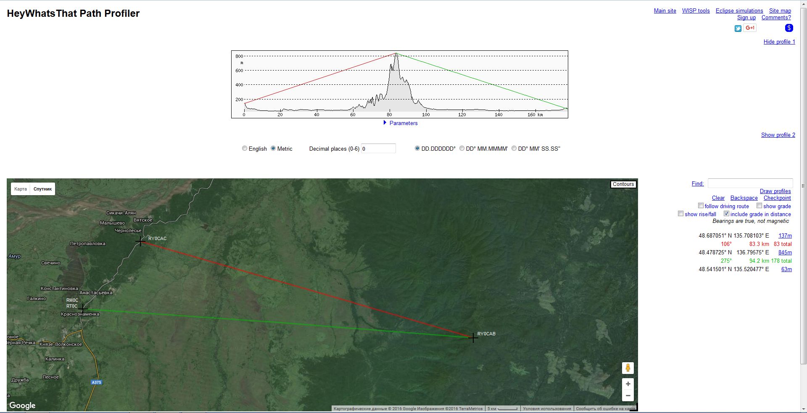Open the Site map link
Viewport: 807px width, 413px height.
[780, 11]
